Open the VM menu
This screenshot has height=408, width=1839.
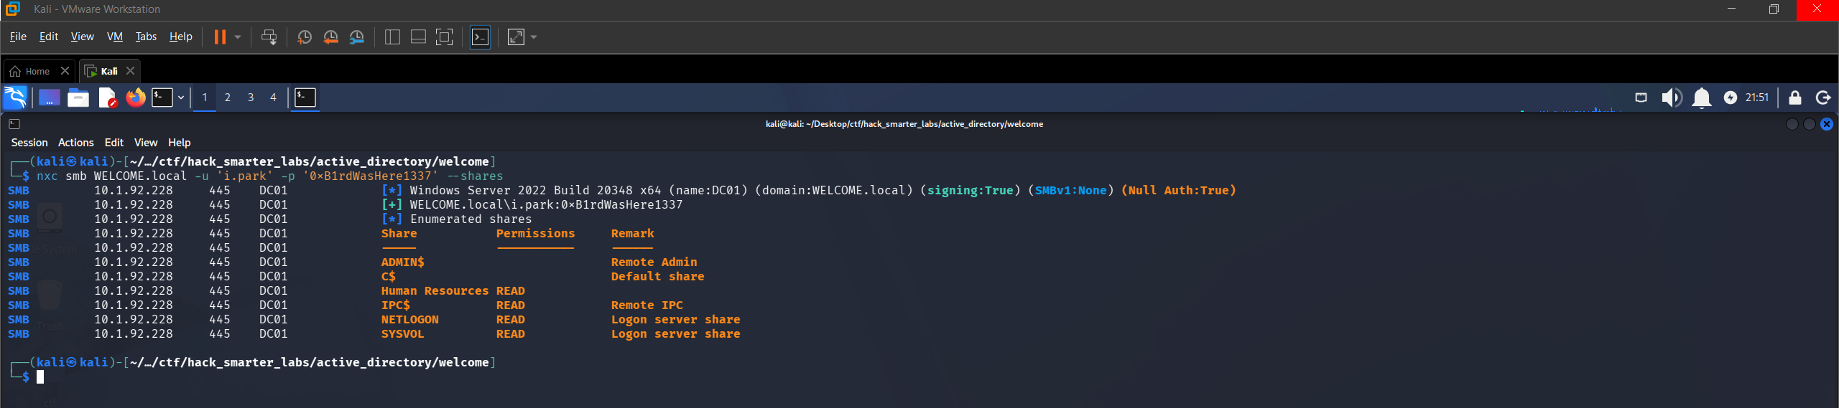(x=115, y=37)
